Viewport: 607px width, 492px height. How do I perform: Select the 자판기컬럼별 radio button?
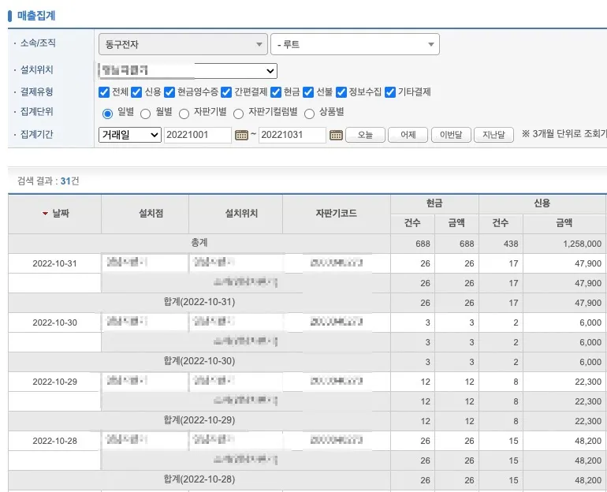(238, 114)
